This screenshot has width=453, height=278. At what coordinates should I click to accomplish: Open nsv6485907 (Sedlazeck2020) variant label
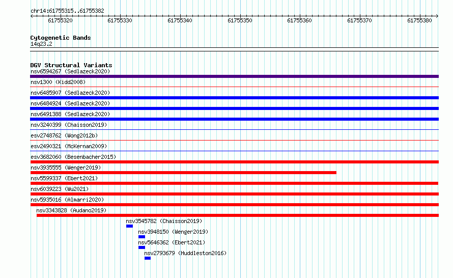[70, 93]
